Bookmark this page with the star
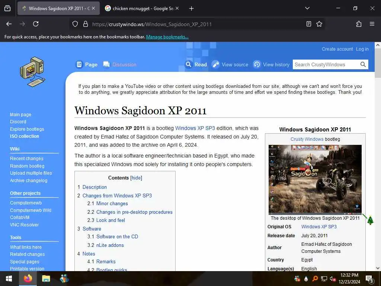The height and width of the screenshot is (286, 381). point(319,24)
